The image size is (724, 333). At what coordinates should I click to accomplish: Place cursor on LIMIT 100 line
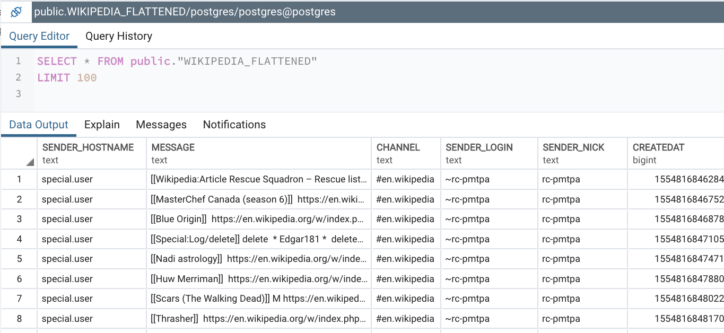click(67, 78)
